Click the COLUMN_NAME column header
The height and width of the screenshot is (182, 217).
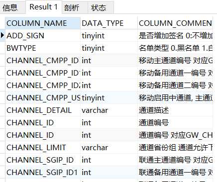tap(43, 23)
